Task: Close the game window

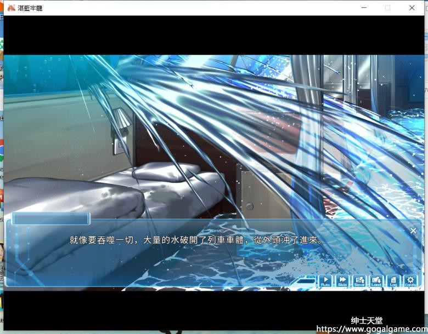Action: tap(412, 8)
